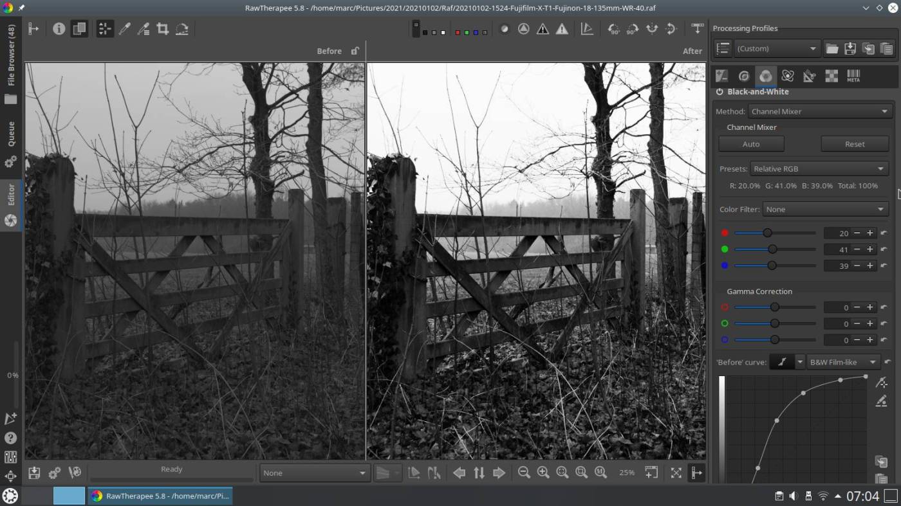Open the Method dropdown showing Channel Mixer

pyautogui.click(x=819, y=111)
